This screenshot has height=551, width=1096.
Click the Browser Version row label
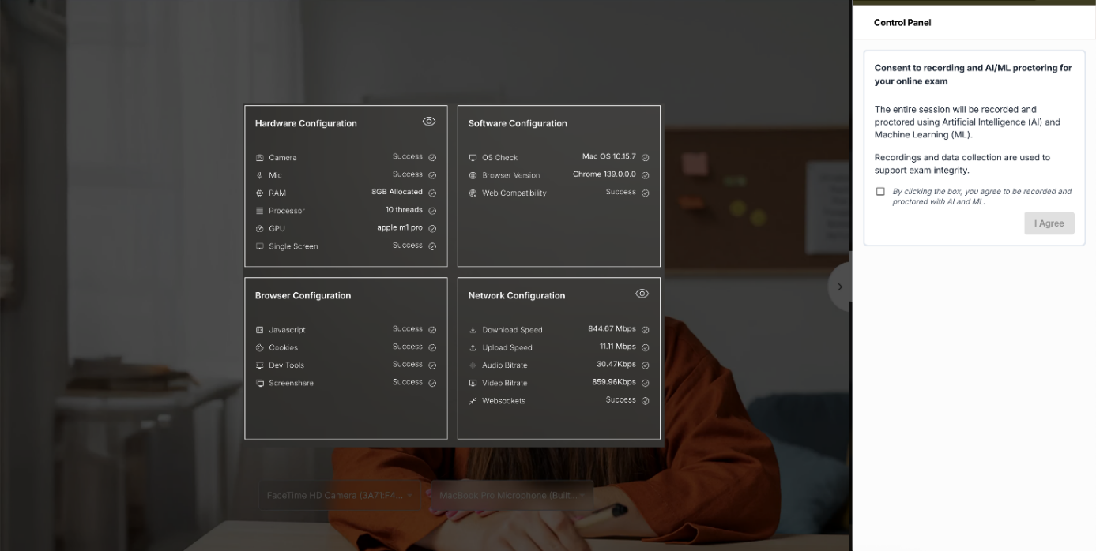tap(511, 175)
